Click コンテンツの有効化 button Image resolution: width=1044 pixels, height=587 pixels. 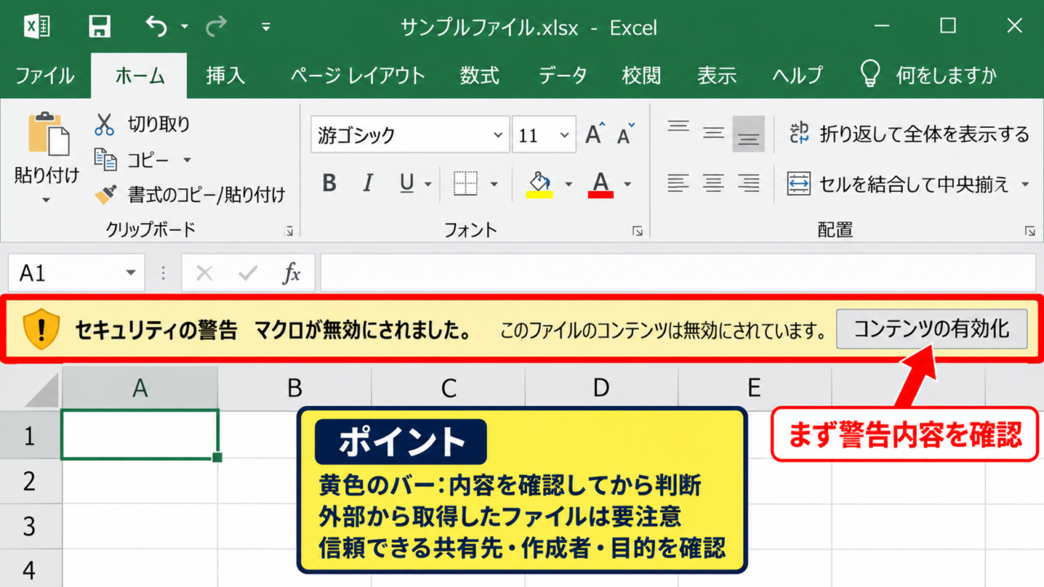931,329
